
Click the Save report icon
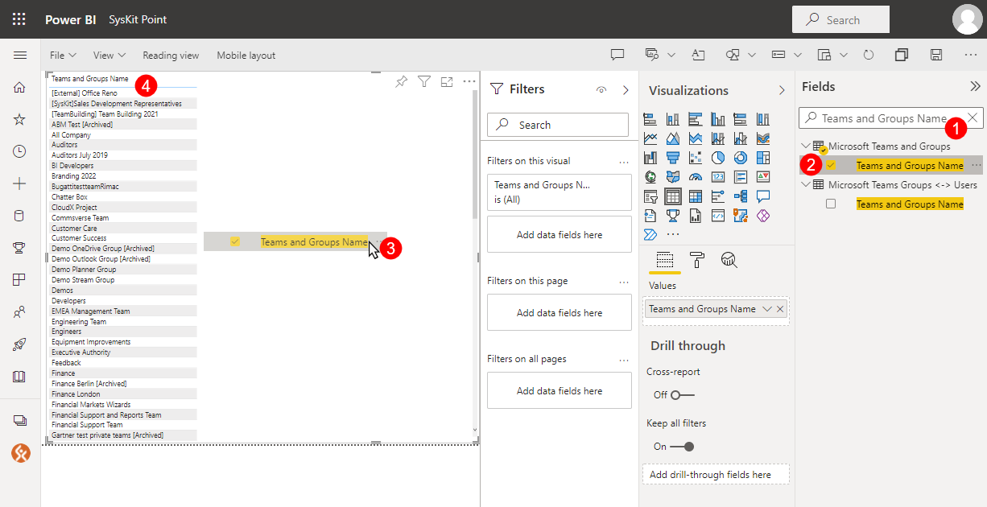936,55
